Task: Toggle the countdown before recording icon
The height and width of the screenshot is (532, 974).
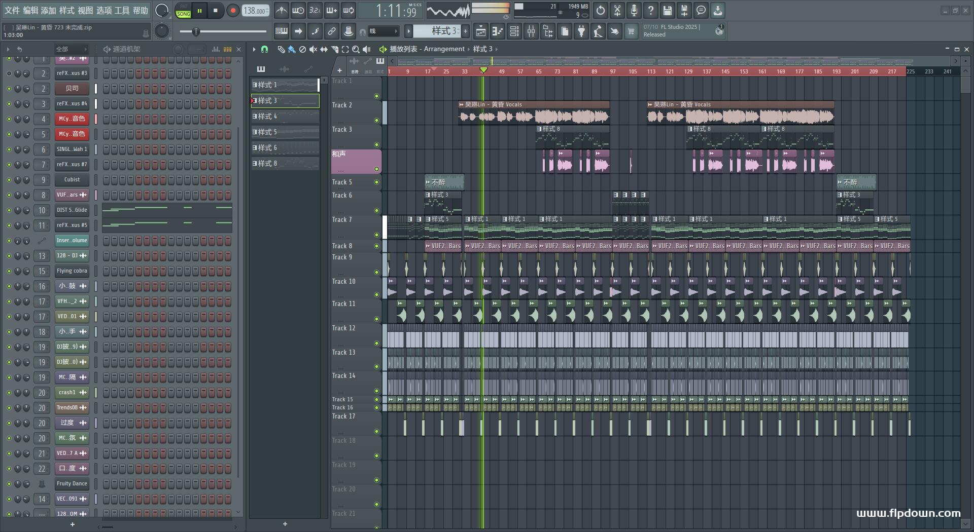Action: pyautogui.click(x=315, y=10)
